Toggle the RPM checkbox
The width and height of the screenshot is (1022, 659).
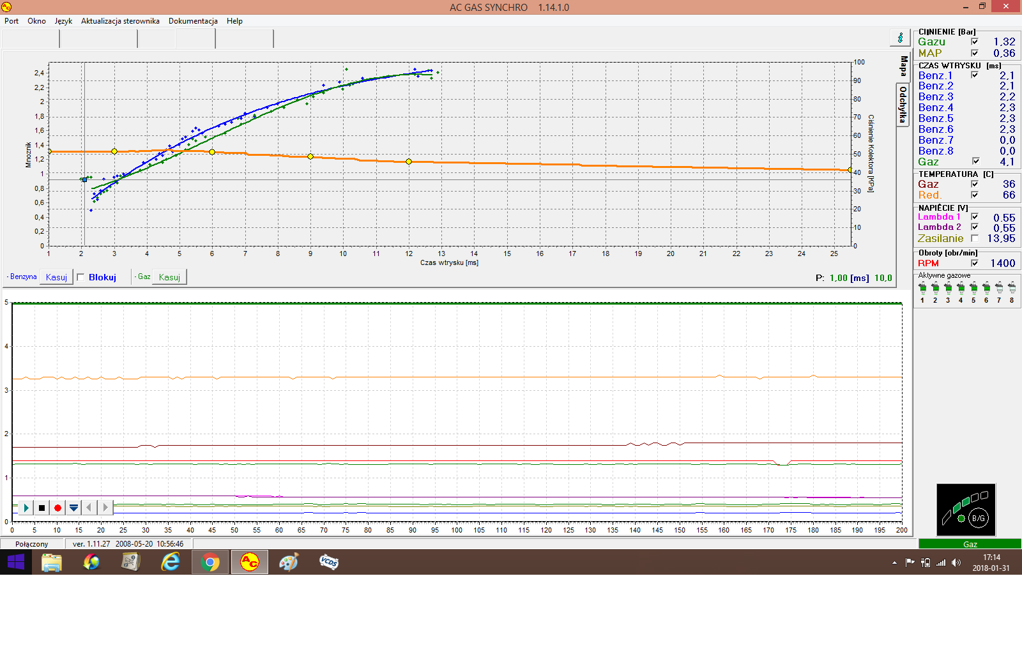click(x=975, y=263)
